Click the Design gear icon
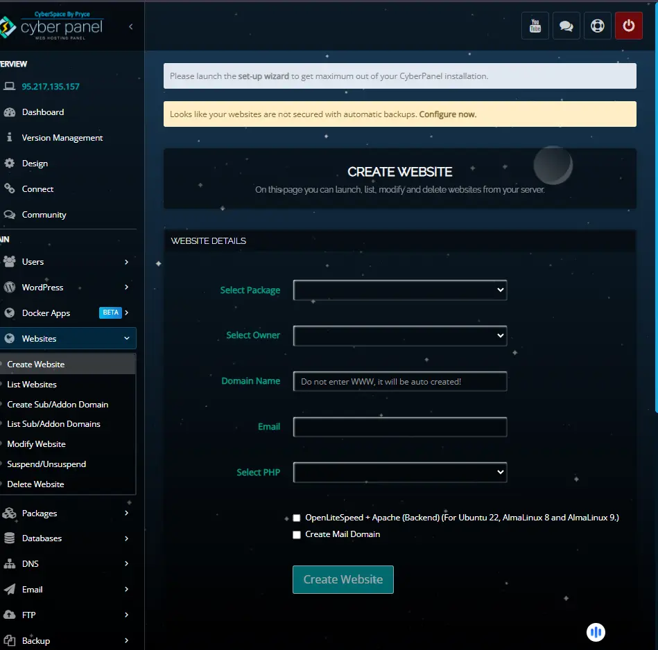 point(9,163)
